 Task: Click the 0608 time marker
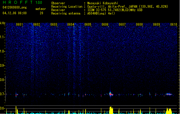[x=139, y=25]
